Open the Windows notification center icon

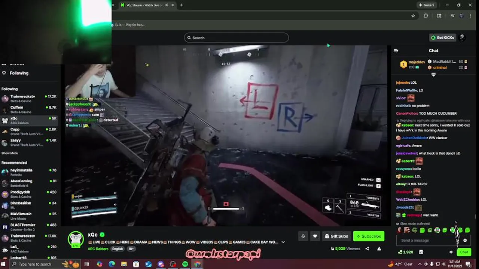coord(468,264)
